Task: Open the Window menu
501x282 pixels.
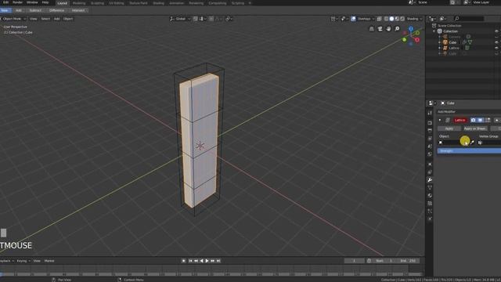Action: [32, 2]
